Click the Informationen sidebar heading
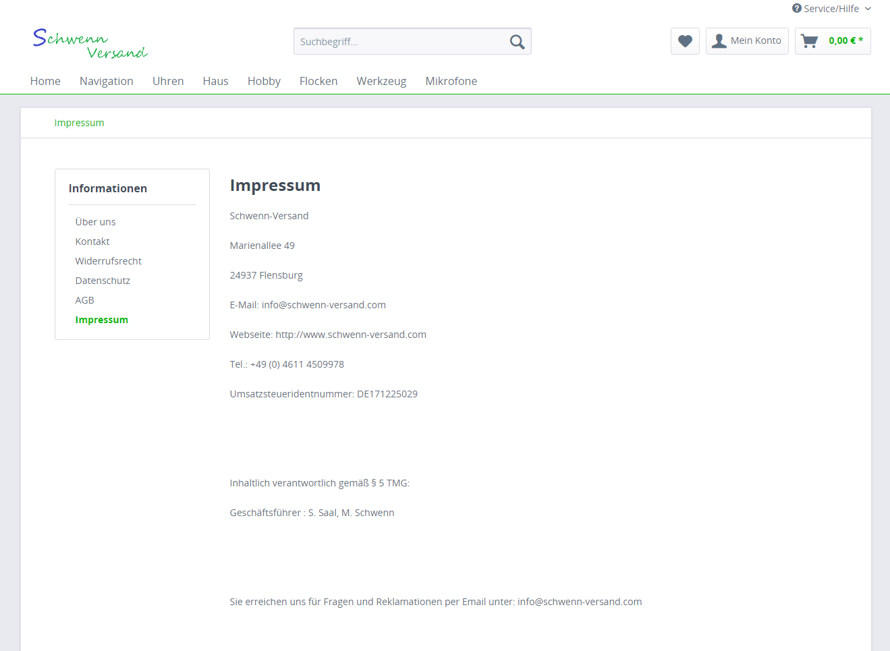Screen dimensions: 890x651 (x=108, y=188)
